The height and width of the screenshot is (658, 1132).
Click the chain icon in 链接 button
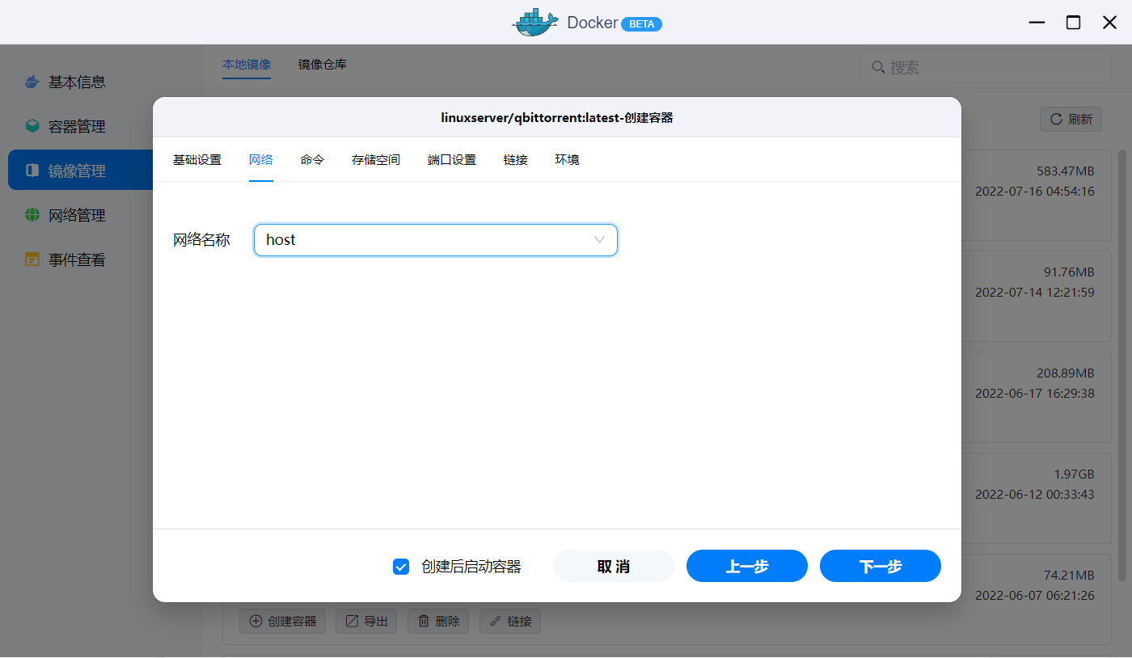(x=496, y=621)
